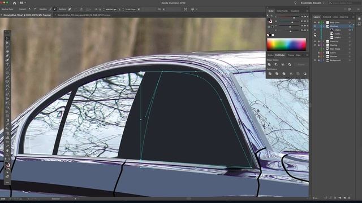Switch to the second document tab (.jpg)
The image size is (362, 203).
[84, 15]
